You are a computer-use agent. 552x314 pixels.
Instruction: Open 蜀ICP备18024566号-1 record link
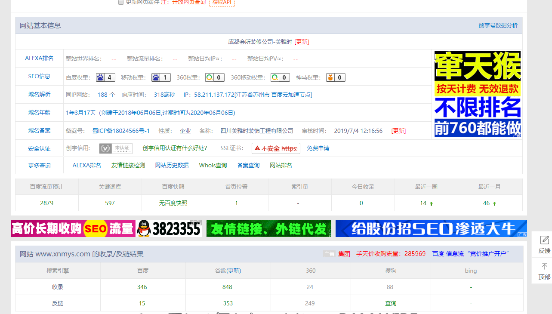(x=121, y=131)
